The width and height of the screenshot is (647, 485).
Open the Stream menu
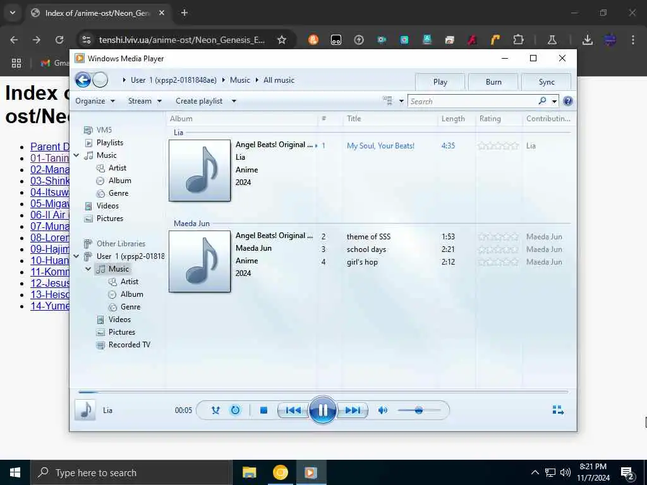[x=145, y=101]
